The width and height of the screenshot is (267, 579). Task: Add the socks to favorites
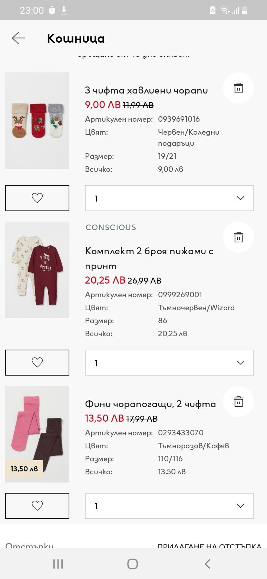37,198
